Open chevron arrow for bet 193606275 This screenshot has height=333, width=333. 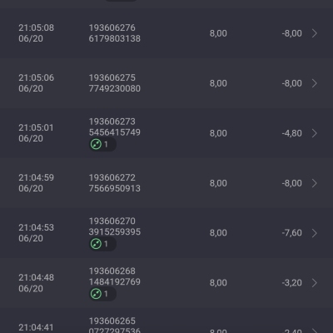(x=315, y=83)
